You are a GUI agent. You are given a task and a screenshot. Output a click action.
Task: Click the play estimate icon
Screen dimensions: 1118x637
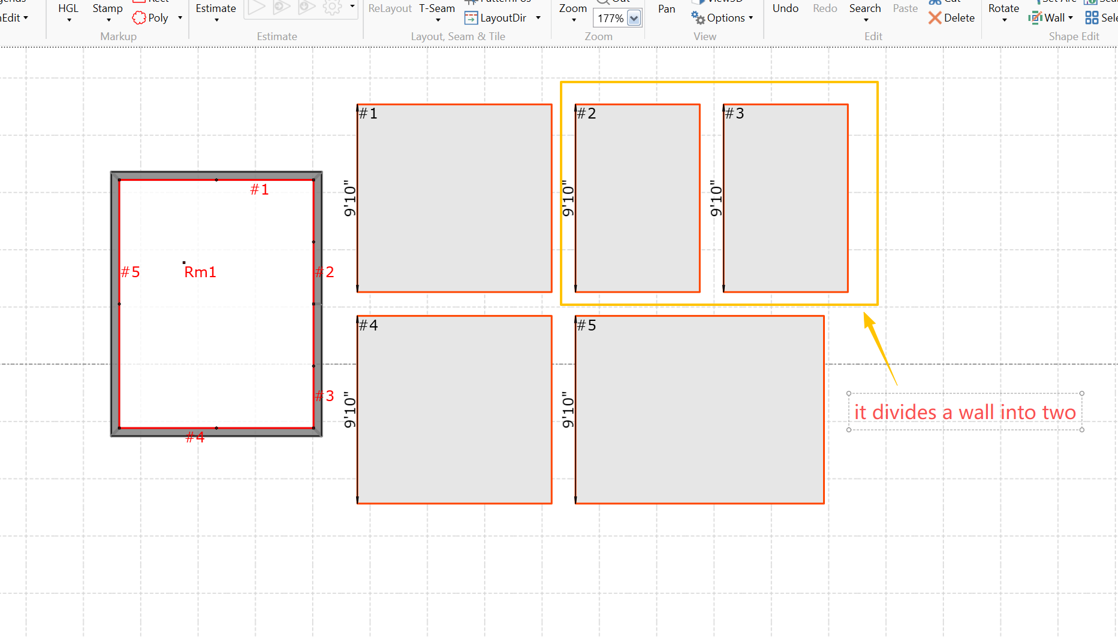click(x=257, y=7)
